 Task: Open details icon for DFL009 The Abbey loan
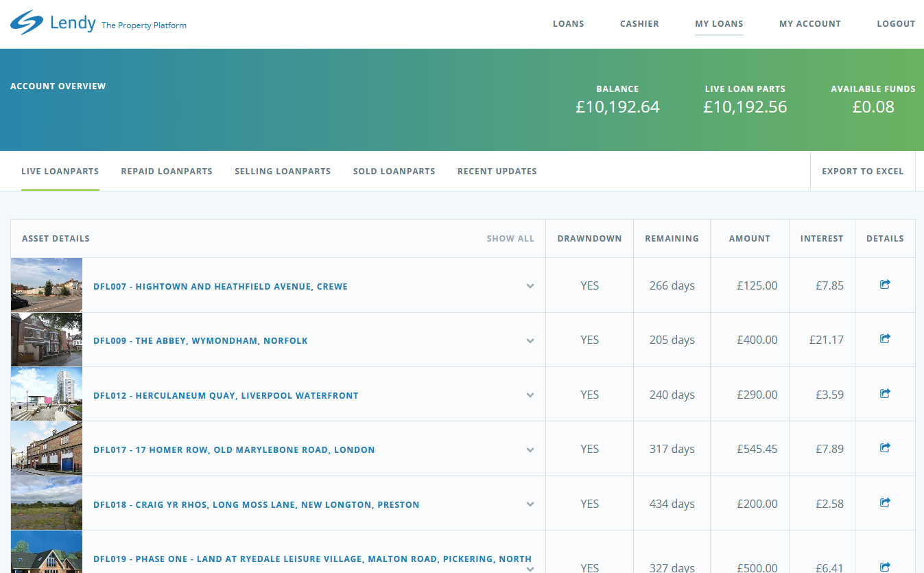click(x=885, y=338)
